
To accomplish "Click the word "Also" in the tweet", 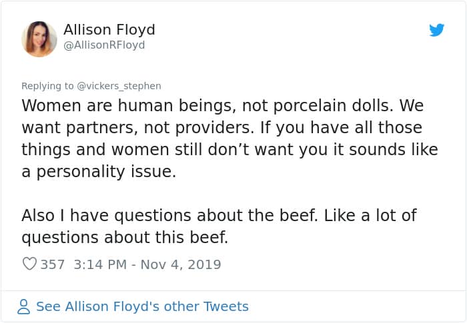I will pos(37,216).
